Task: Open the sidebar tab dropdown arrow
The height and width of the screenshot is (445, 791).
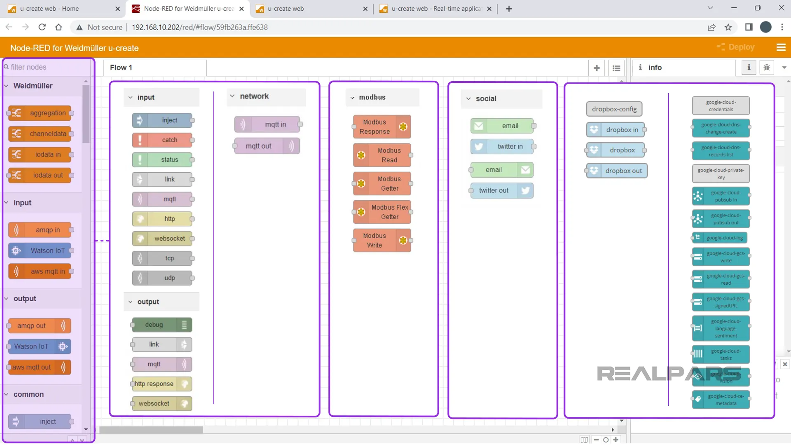Action: 784,68
